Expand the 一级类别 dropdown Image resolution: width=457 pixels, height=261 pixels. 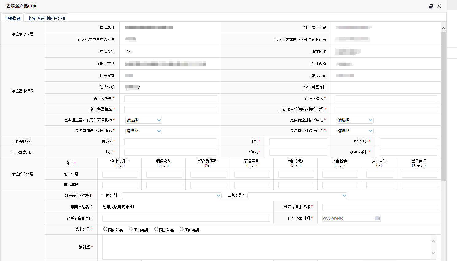pos(172,196)
